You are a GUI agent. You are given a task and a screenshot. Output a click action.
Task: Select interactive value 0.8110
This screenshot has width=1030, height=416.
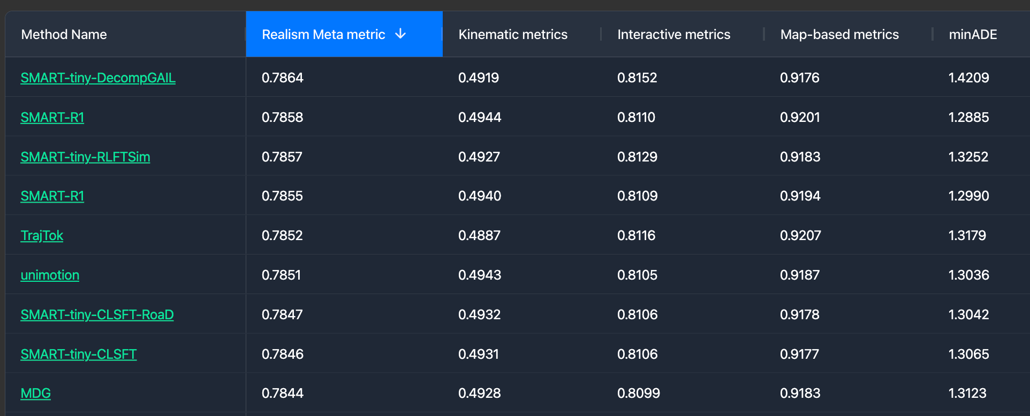pyautogui.click(x=636, y=118)
